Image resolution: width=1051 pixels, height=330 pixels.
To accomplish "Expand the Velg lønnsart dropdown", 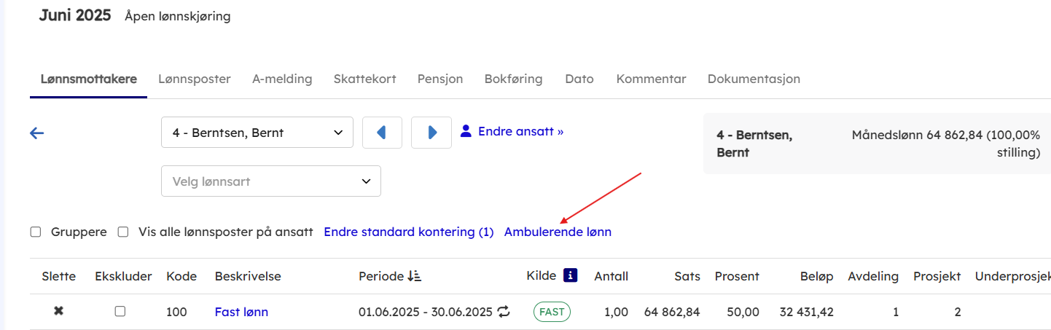I will click(x=270, y=181).
